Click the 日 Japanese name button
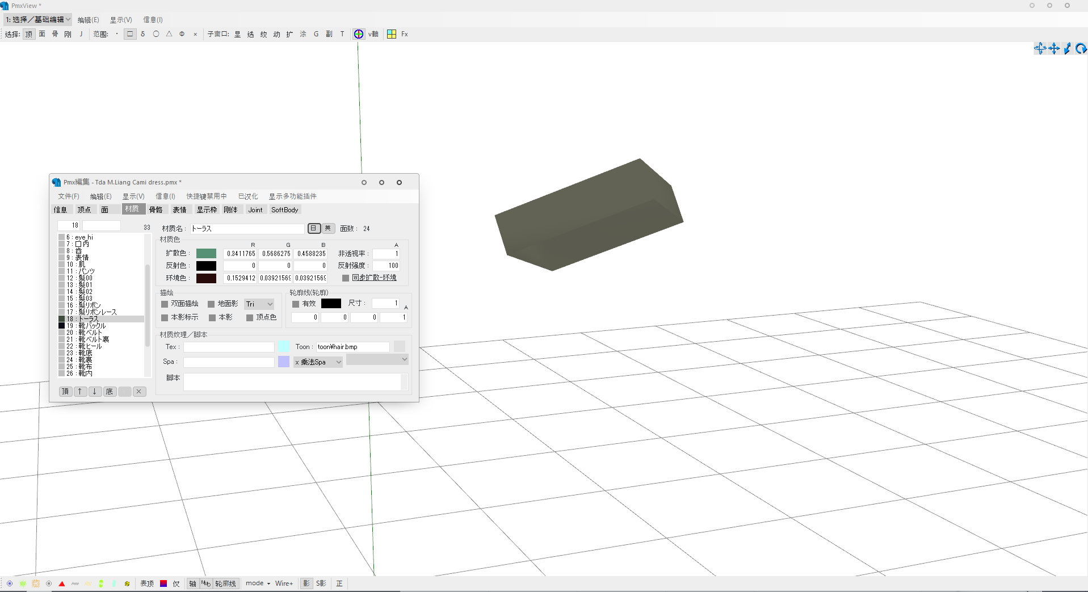Image resolution: width=1088 pixels, height=592 pixels. pyautogui.click(x=314, y=228)
